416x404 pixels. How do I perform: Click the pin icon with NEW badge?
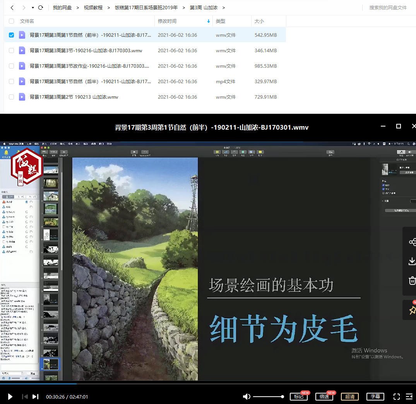(412, 310)
